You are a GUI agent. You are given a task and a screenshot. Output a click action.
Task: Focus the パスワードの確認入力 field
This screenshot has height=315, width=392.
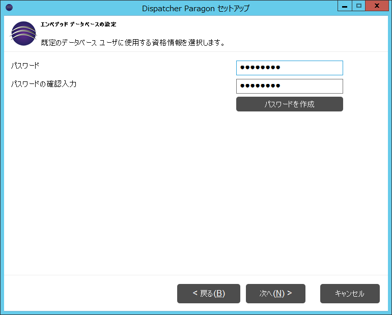coord(290,86)
